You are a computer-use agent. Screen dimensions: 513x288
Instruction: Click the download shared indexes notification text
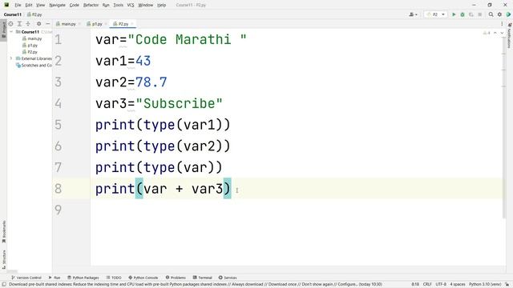[196, 285]
